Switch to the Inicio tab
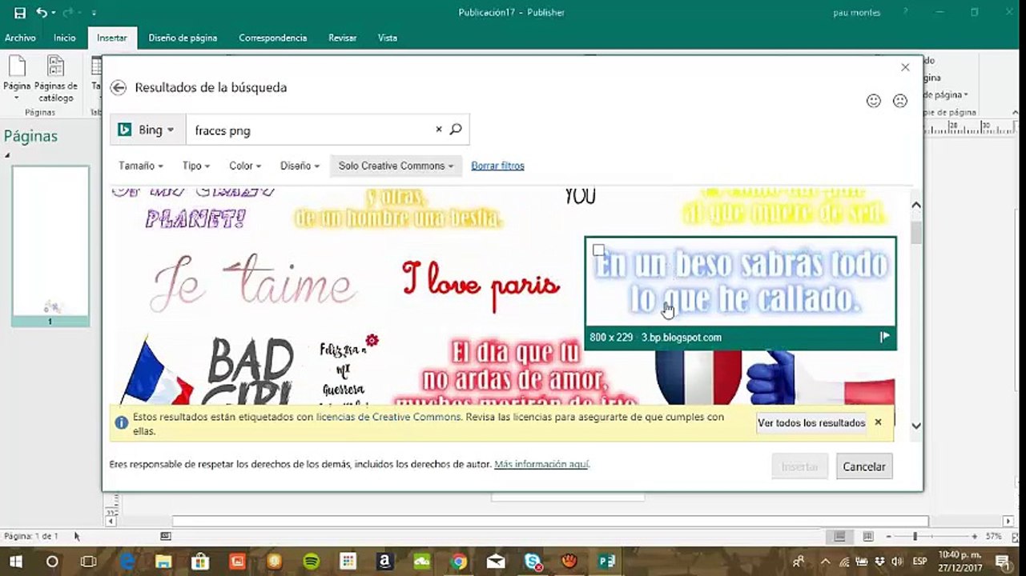The image size is (1026, 576). coord(65,38)
